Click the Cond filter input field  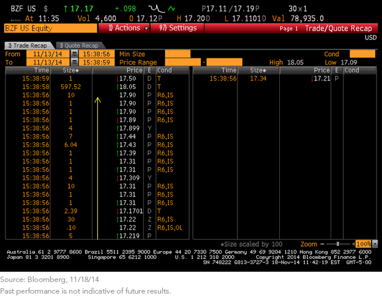pyautogui.click(x=362, y=54)
